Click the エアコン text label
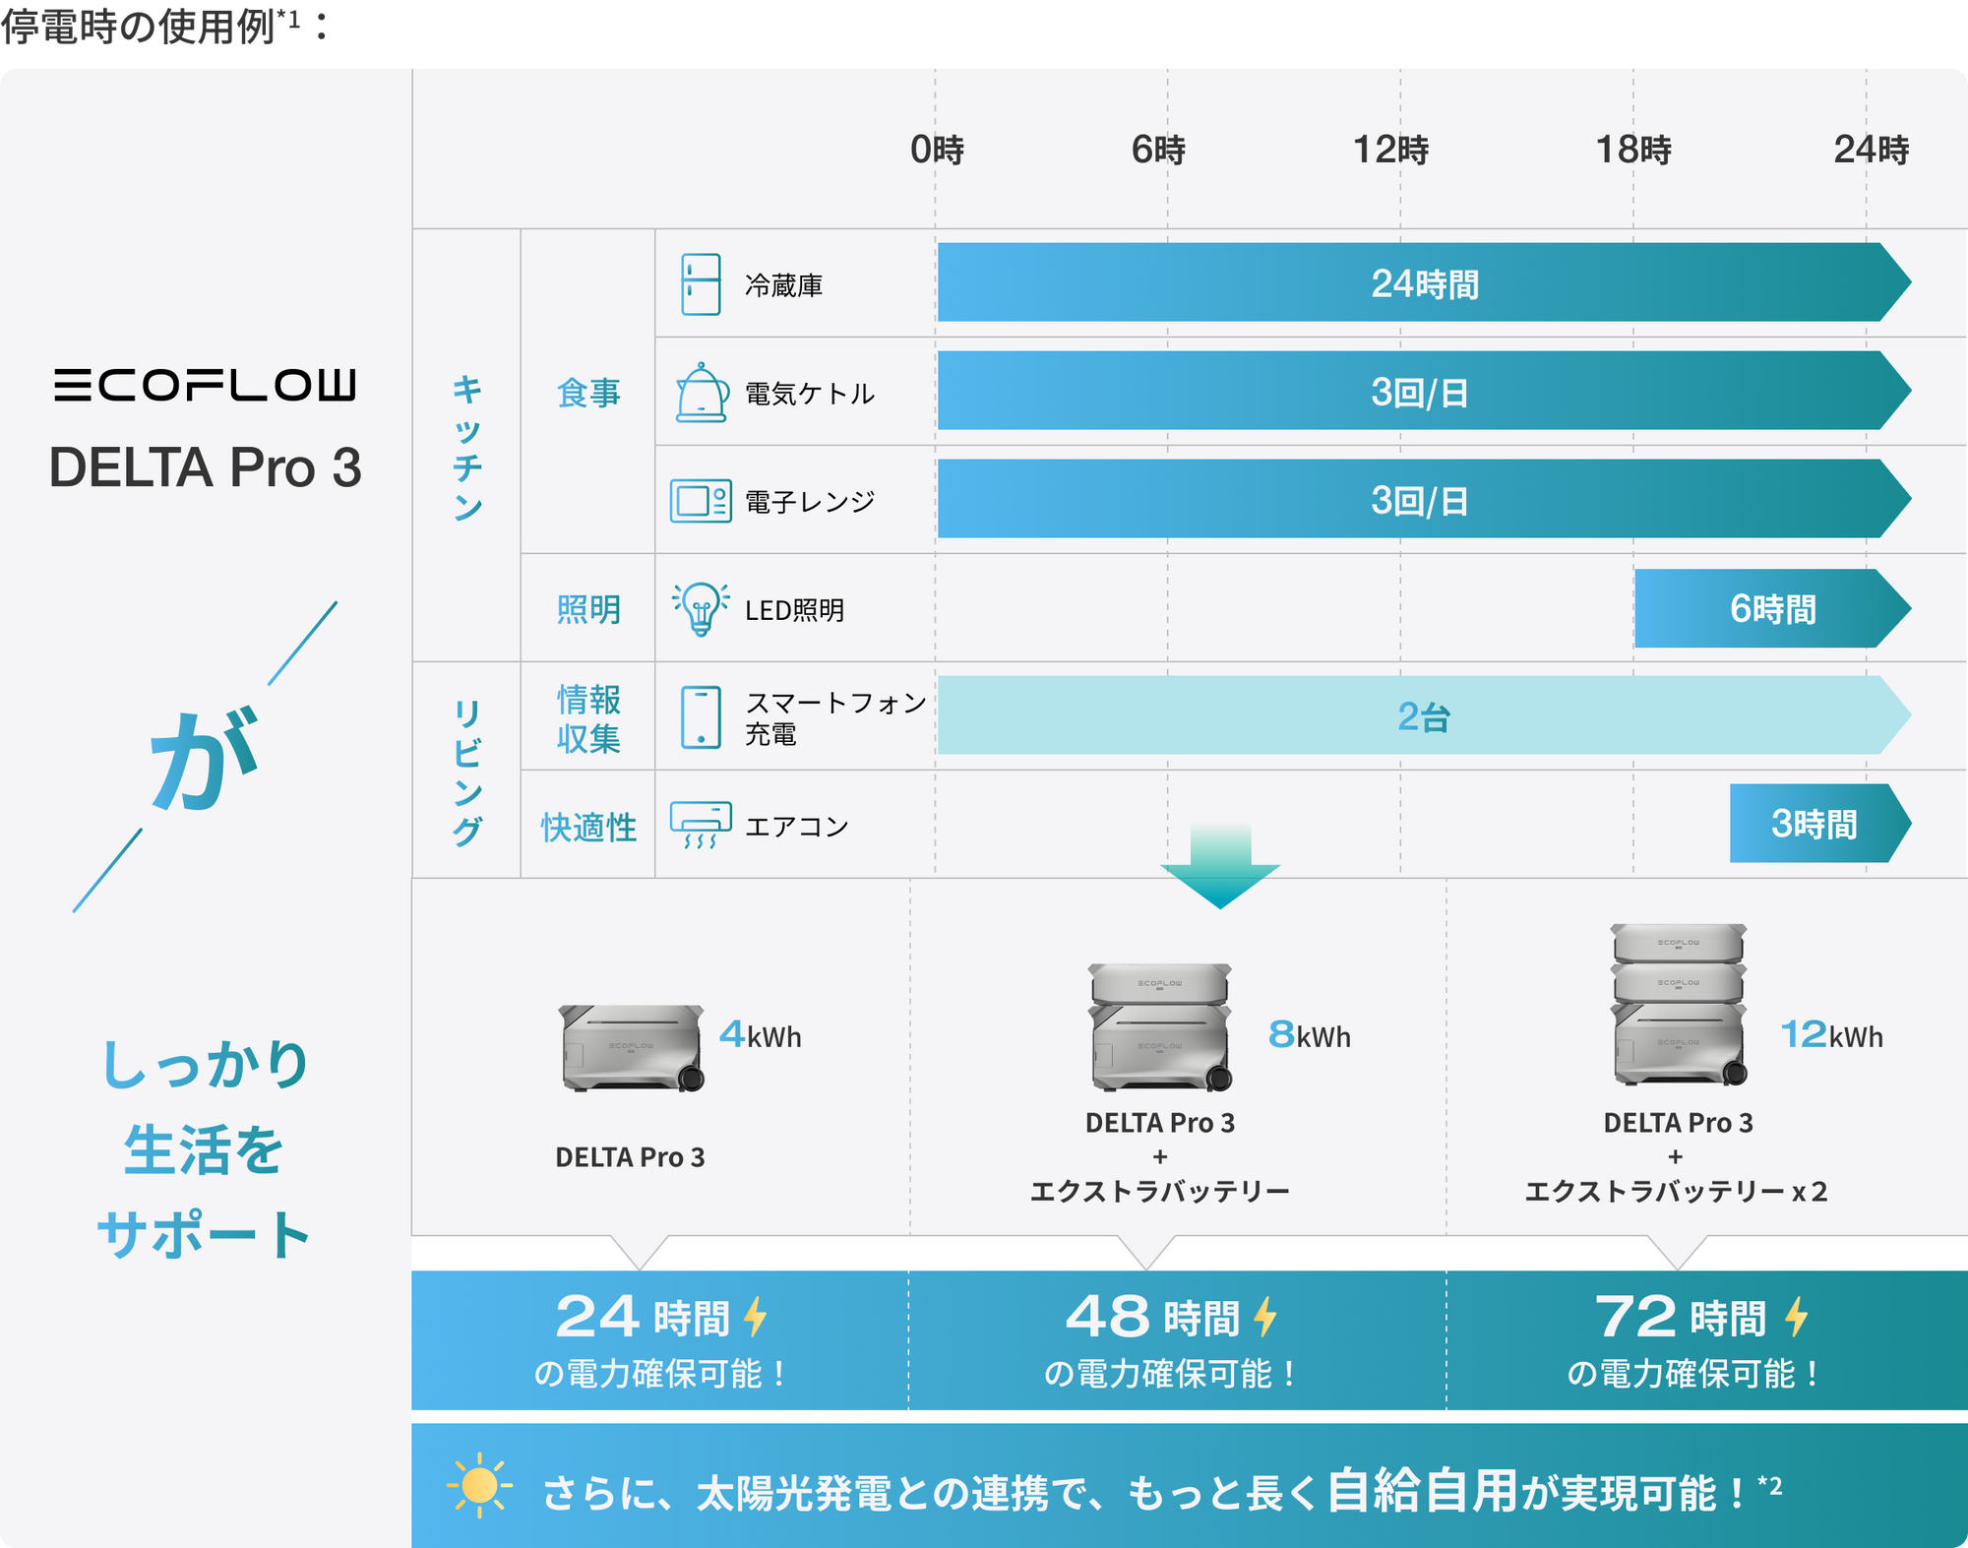Image resolution: width=1968 pixels, height=1548 pixels. pyautogui.click(x=797, y=826)
